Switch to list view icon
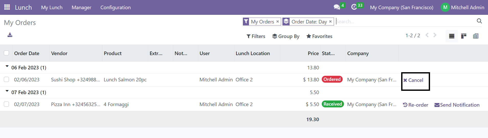The image size is (488, 138). pyautogui.click(x=451, y=36)
